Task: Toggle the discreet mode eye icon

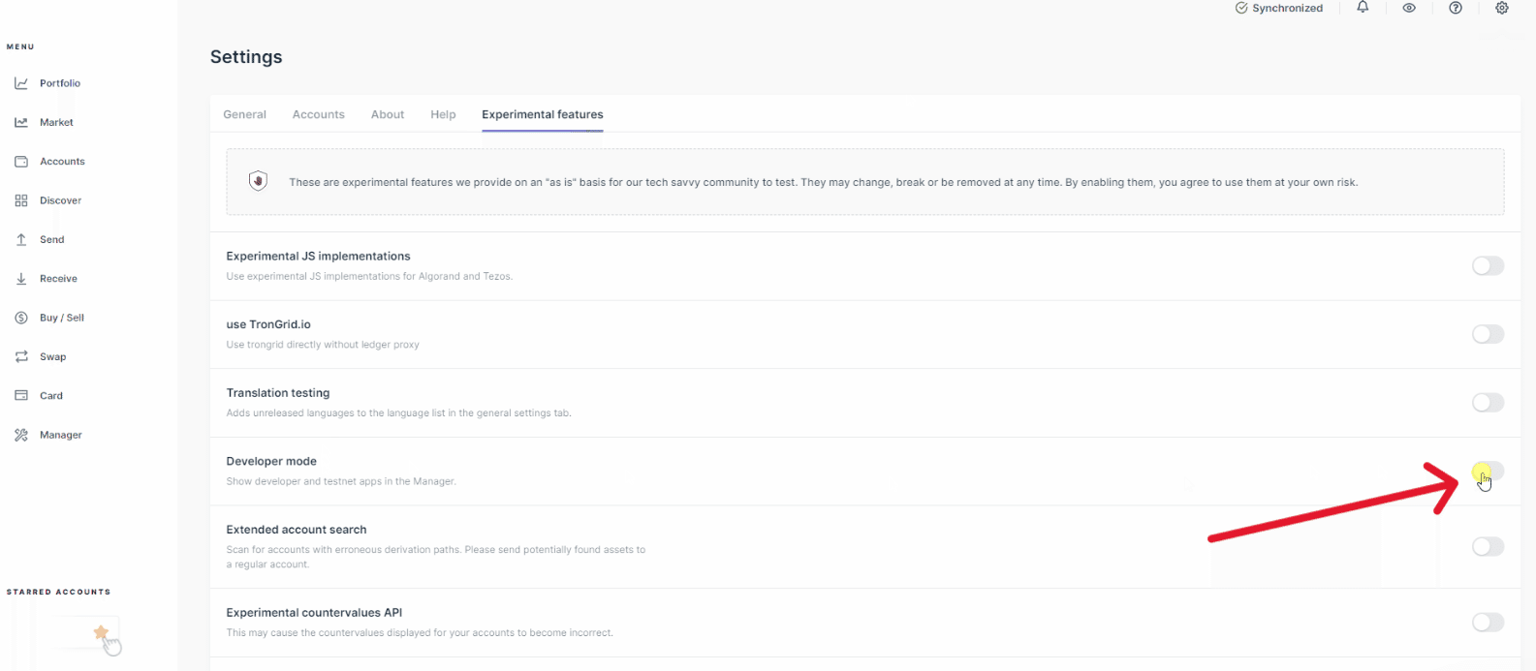Action: point(1409,8)
